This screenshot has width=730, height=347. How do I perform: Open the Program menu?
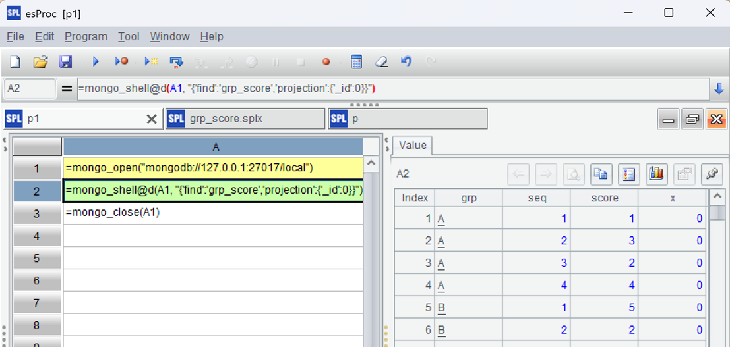86,37
